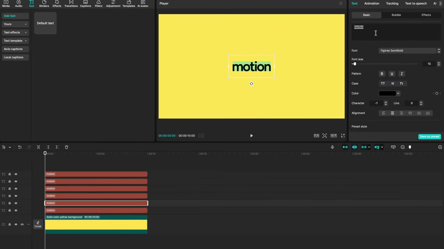
Task: Zoom in the timeline with the plus magnifier
Action: tap(440, 147)
